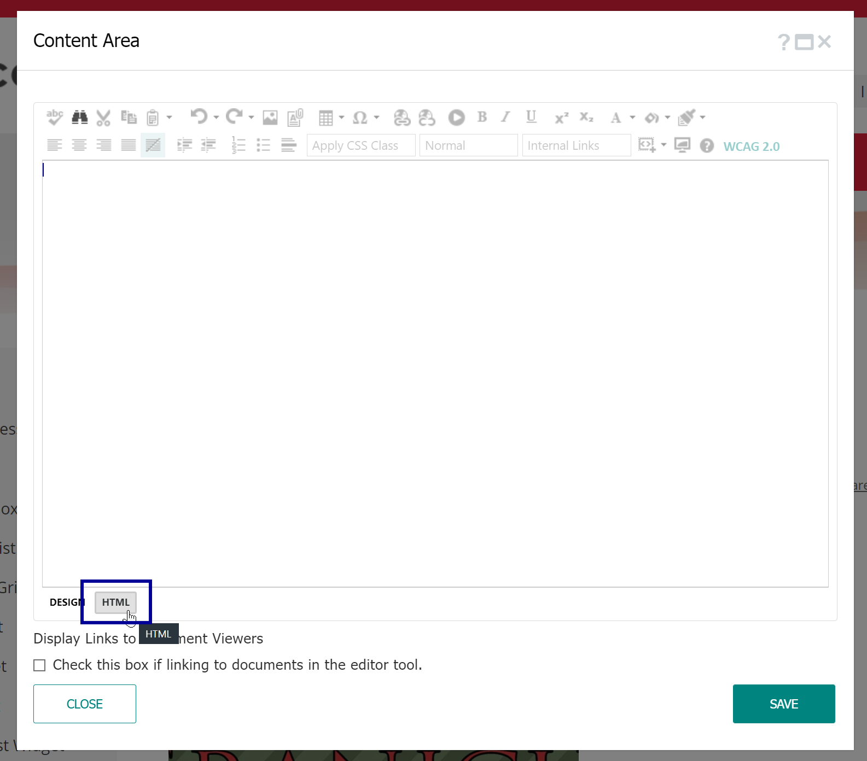Image resolution: width=867 pixels, height=761 pixels.
Task: Expand the insert table dropdown arrow
Action: pyautogui.click(x=341, y=118)
